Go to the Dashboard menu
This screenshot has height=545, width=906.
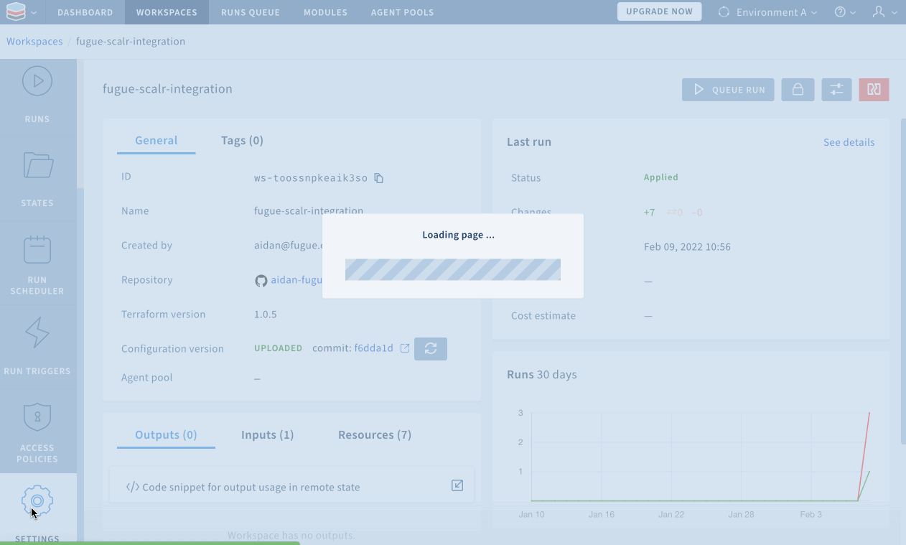[85, 12]
